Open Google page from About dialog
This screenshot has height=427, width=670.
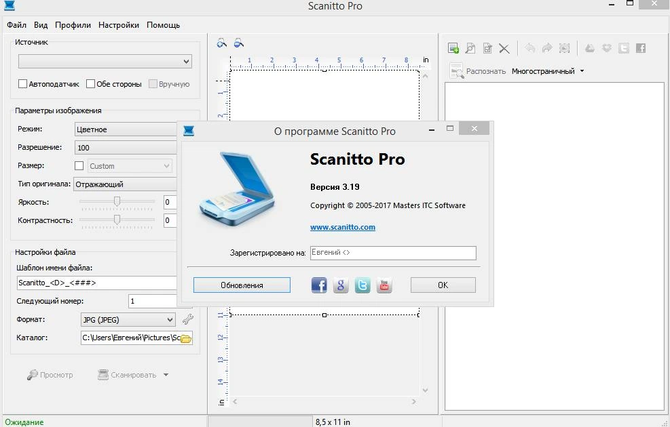coord(341,285)
